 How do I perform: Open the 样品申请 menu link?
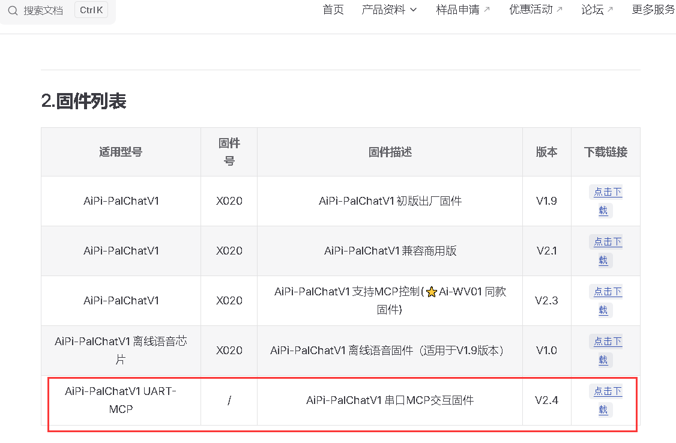pos(457,10)
